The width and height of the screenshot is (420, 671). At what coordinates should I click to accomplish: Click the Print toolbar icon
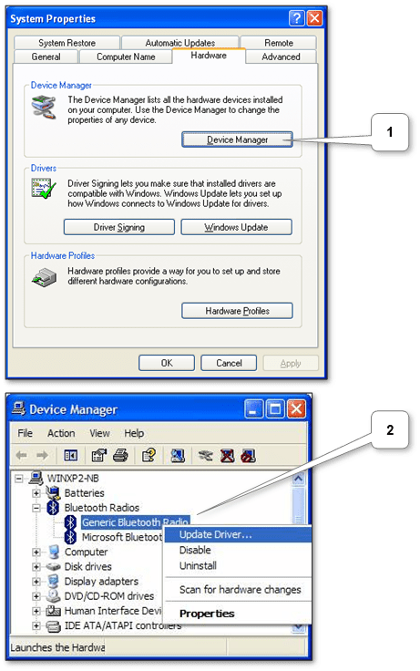click(x=120, y=455)
